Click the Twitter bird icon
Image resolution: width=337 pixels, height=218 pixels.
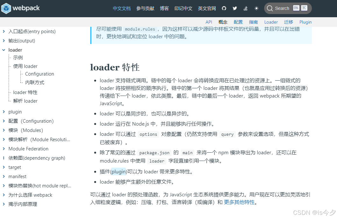tap(235, 8)
